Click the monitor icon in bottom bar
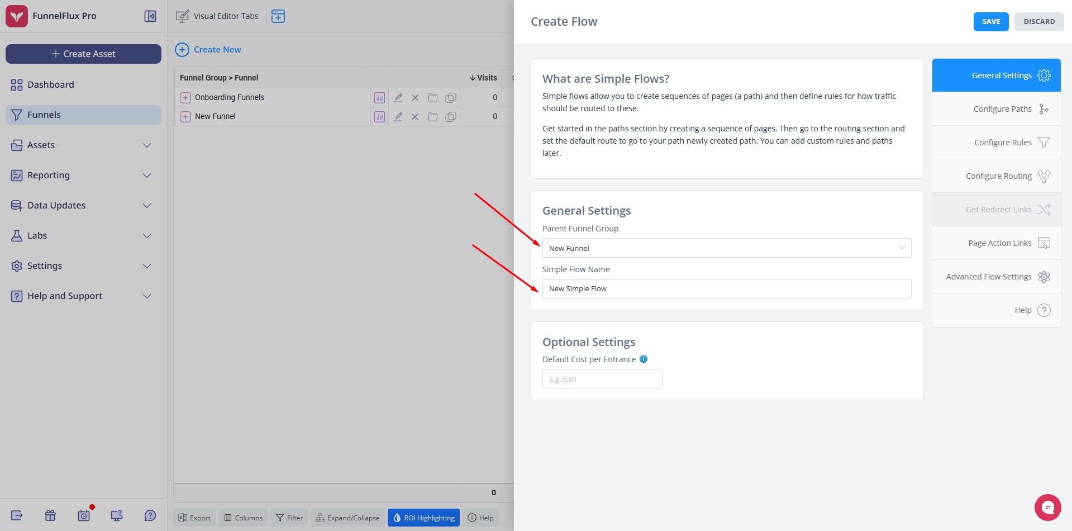Screen dimensions: 1072x531 coord(117,515)
